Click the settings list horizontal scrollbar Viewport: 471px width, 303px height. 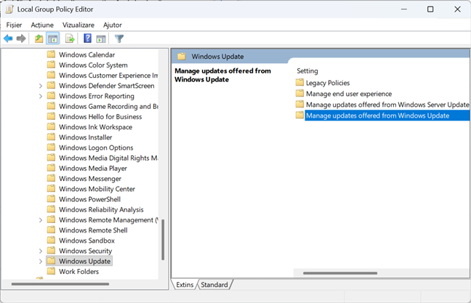point(340,273)
